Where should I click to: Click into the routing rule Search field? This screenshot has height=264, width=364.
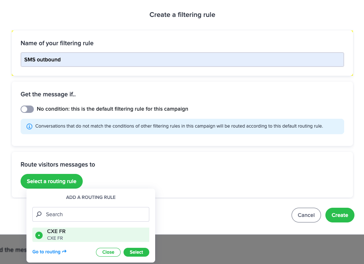point(91,214)
